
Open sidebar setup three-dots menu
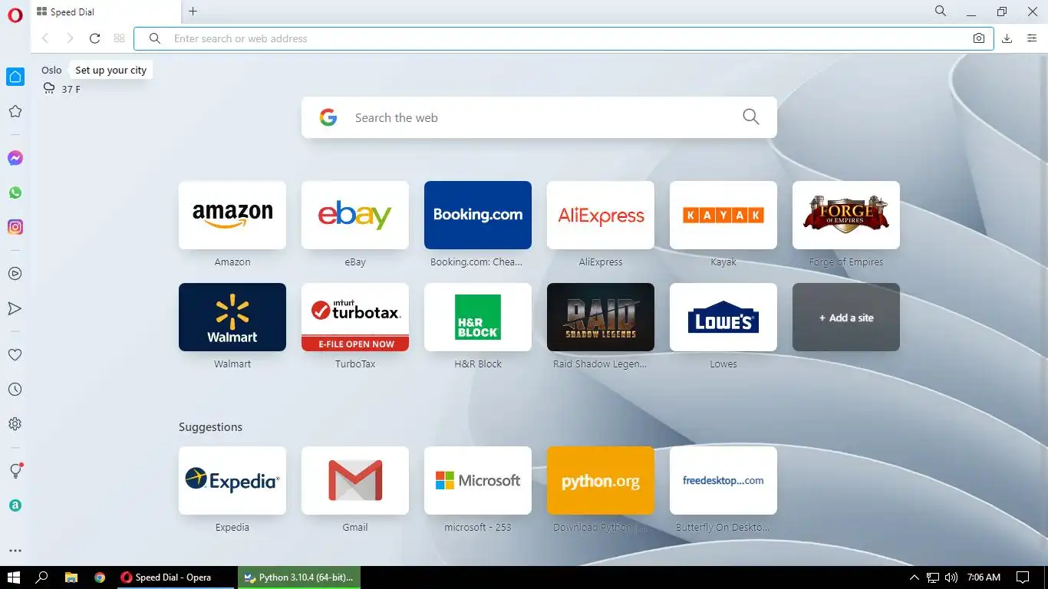pyautogui.click(x=15, y=551)
